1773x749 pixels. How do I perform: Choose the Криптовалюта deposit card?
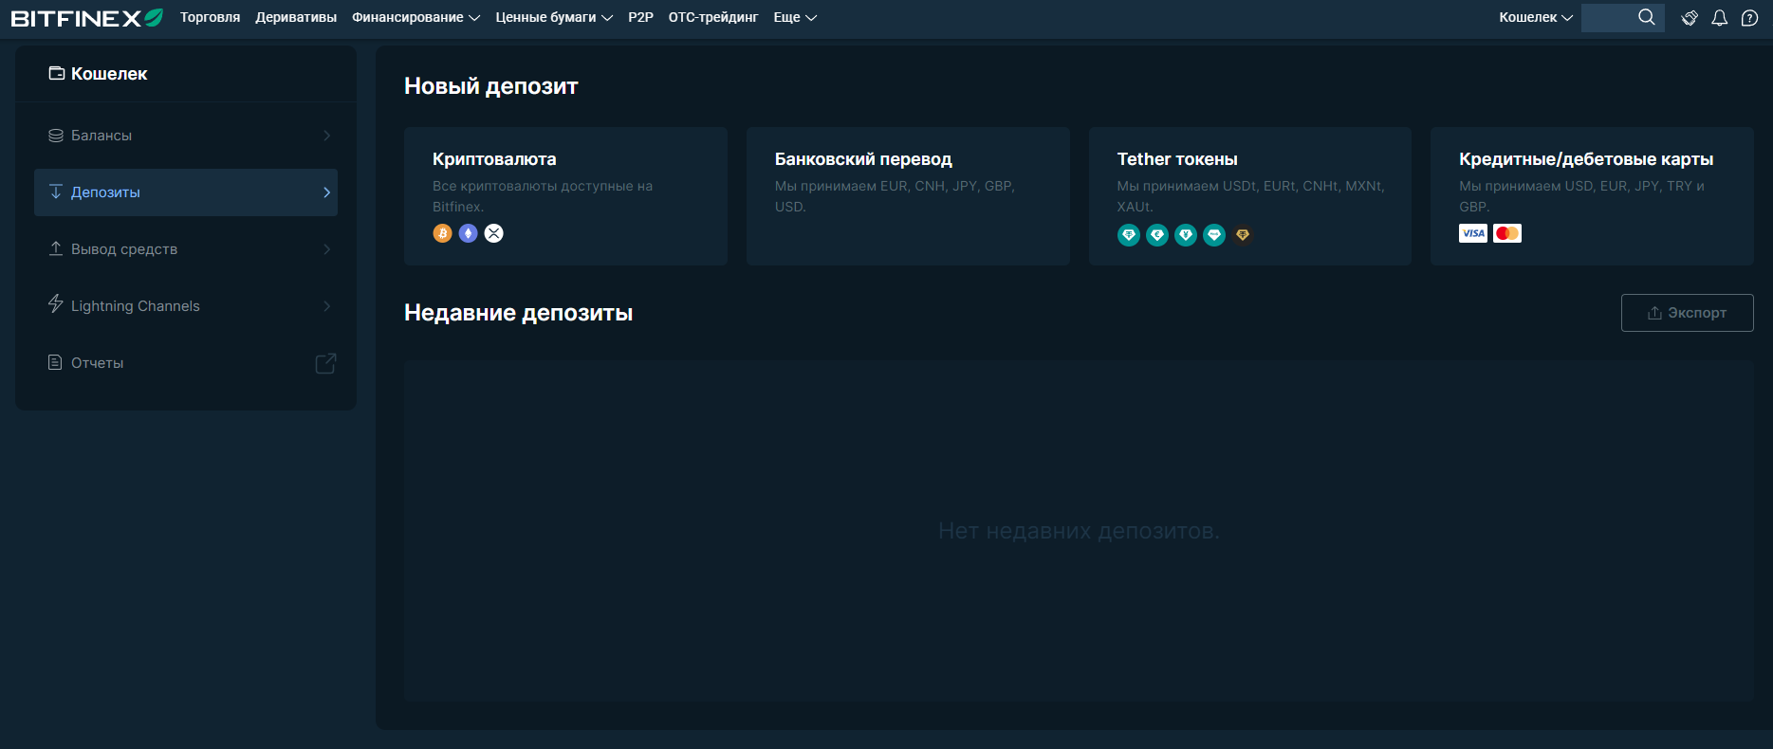(x=565, y=196)
